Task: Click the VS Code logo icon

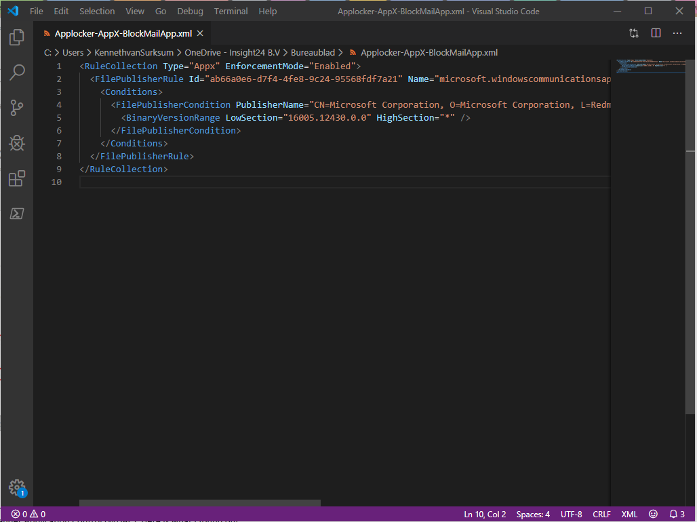Action: coord(13,11)
